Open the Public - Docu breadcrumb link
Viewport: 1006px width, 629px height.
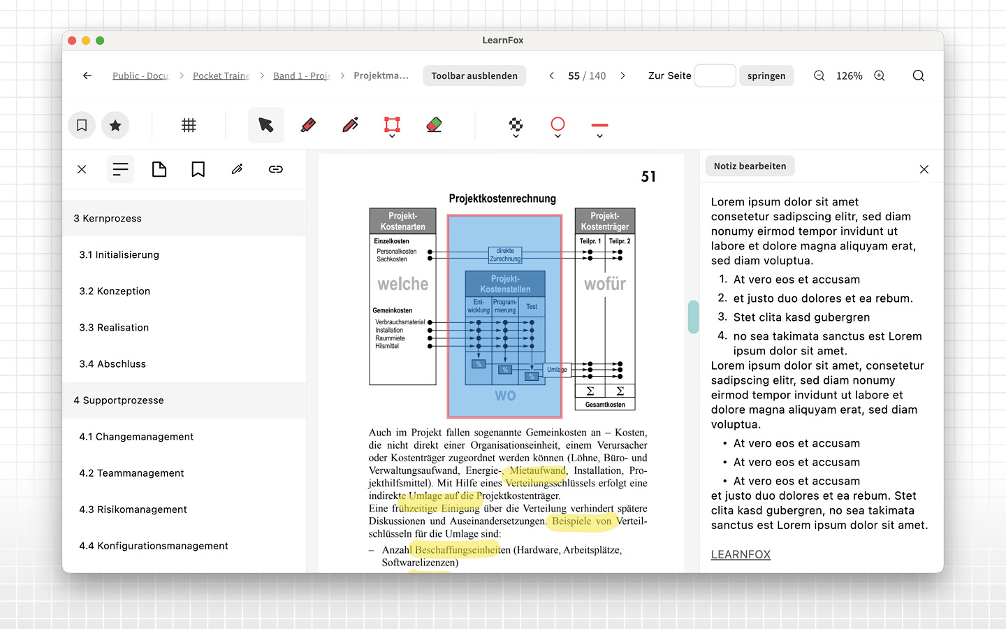pos(140,75)
